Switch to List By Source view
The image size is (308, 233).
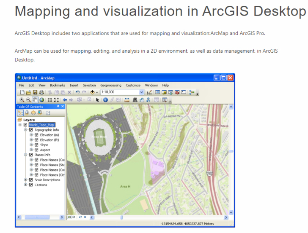pos(27,113)
